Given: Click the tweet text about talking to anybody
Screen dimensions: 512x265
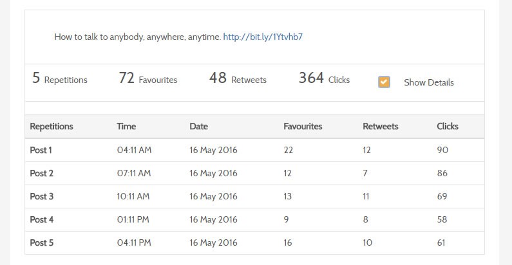Looking at the screenshot, I should coord(137,37).
